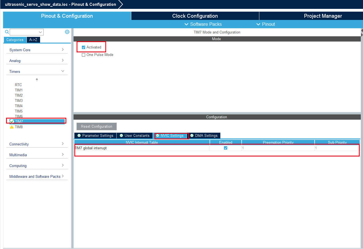This screenshot has height=249, width=363.
Task: Open the Parameter Settings tab
Action: [x=95, y=135]
